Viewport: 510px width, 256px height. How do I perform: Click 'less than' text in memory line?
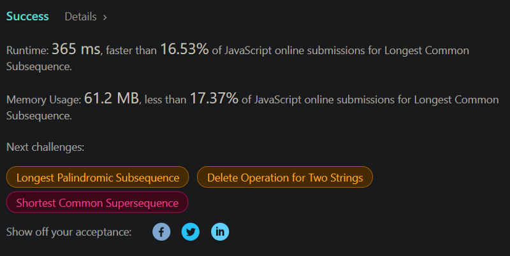165,100
